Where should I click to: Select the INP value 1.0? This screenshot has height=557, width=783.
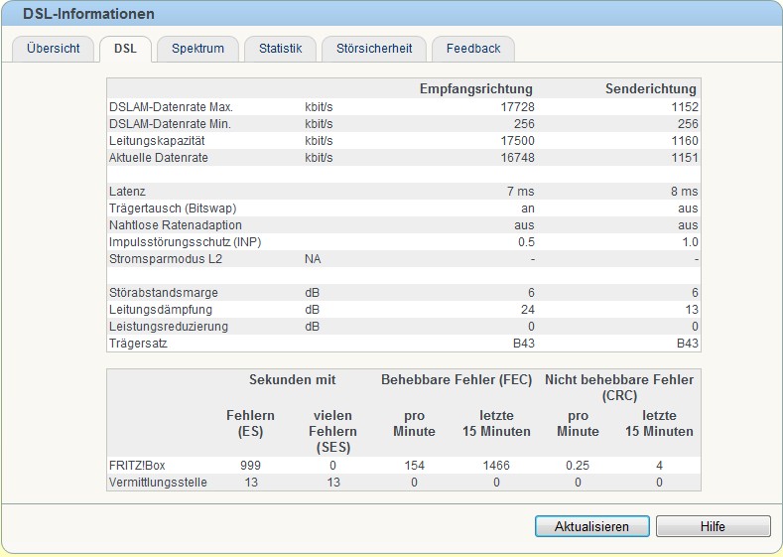690,242
